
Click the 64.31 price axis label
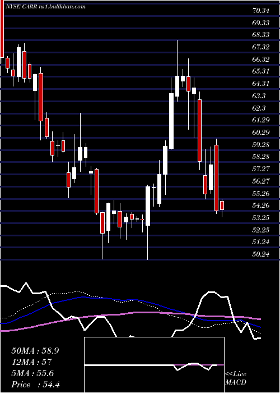coord(261,84)
